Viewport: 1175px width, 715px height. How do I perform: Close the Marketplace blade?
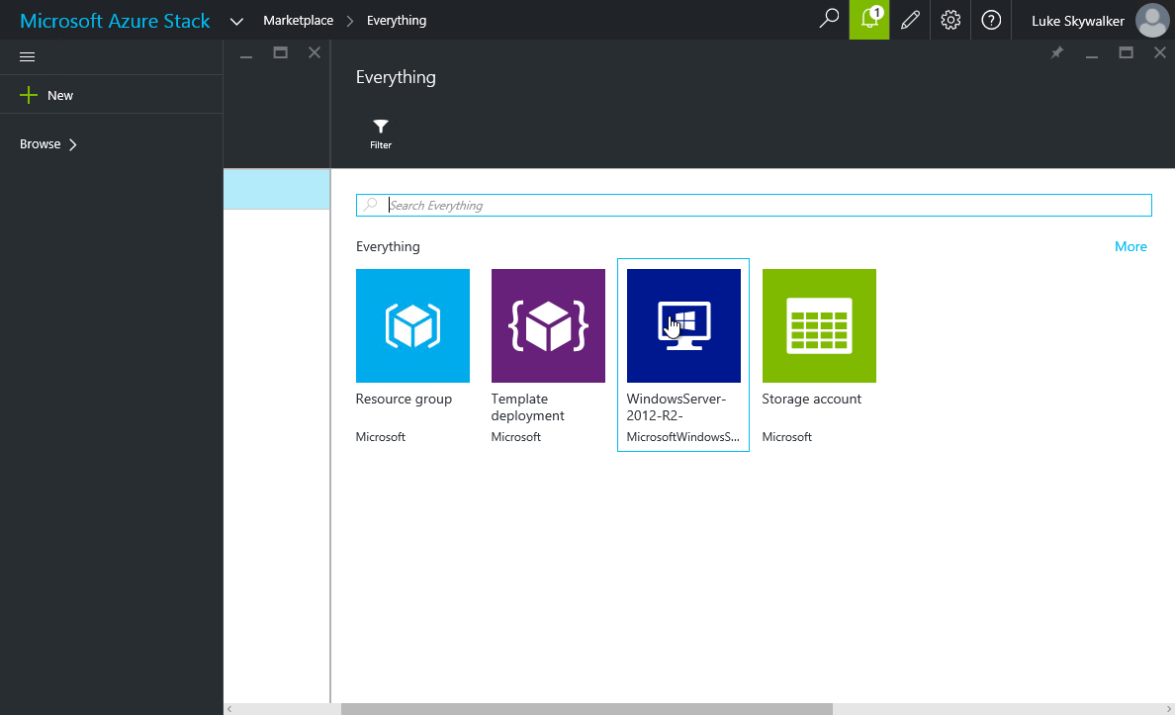pos(315,52)
